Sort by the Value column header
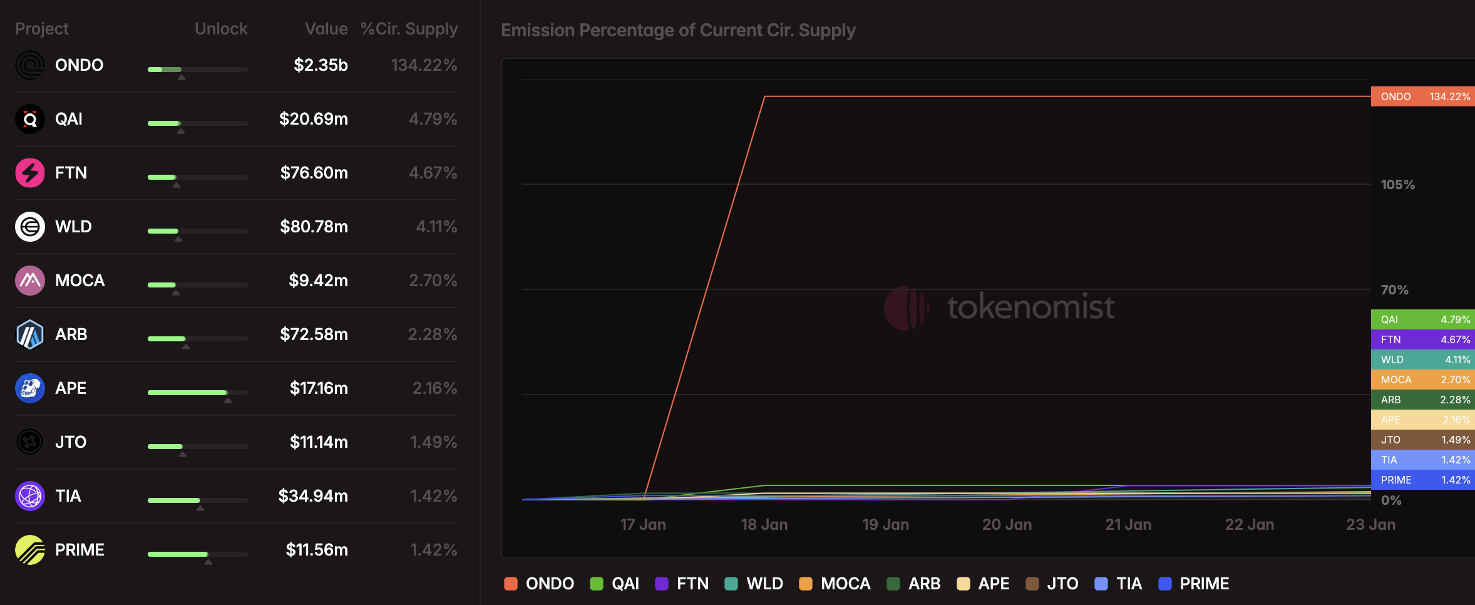The image size is (1475, 605). coord(326,29)
